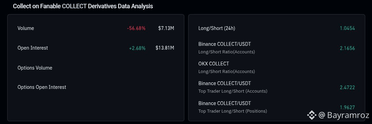Click the -56.68% volume change value
This screenshot has width=372, height=124.
[136, 28]
